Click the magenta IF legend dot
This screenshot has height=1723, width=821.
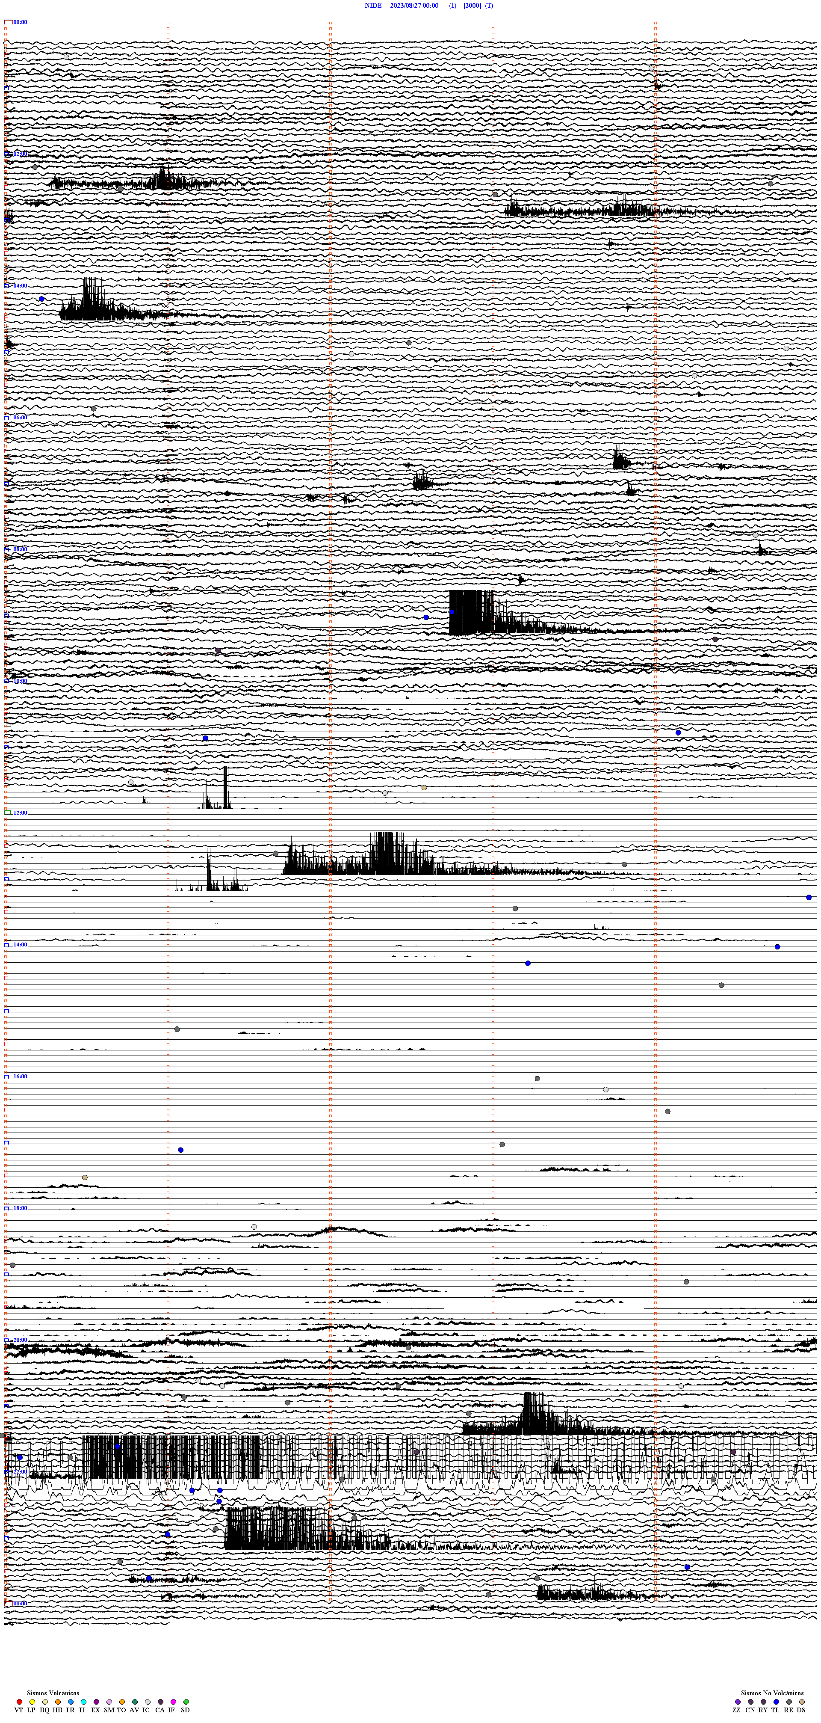click(173, 1702)
